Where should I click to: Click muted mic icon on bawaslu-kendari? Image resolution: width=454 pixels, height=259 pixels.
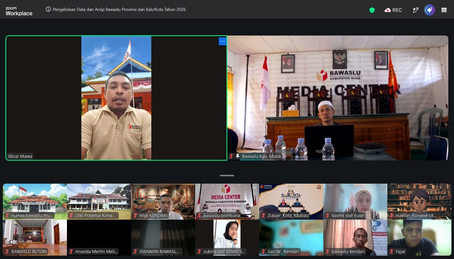(328, 251)
